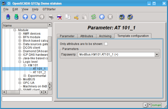Refresh the page with green arrows icon
The height and width of the screenshot is (109, 168).
point(93,17)
